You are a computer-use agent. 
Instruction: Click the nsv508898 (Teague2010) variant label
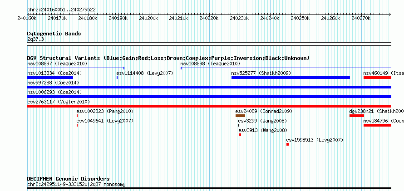click(210, 64)
